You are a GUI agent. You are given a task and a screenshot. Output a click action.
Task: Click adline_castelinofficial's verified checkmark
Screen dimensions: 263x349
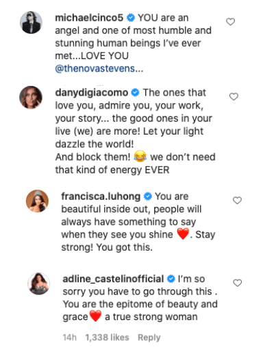pos(171,279)
